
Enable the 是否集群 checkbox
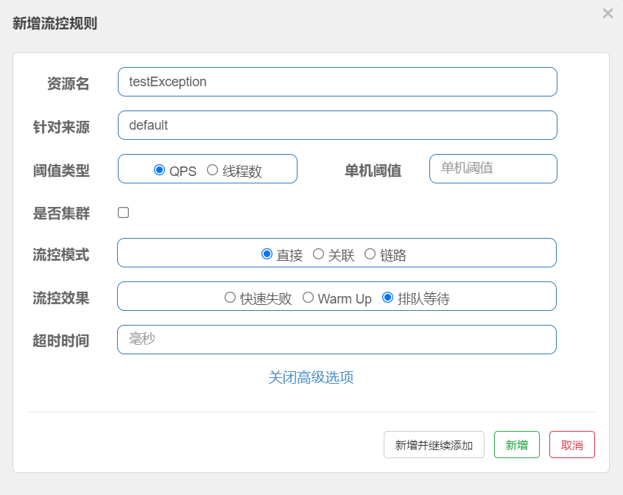[123, 212]
